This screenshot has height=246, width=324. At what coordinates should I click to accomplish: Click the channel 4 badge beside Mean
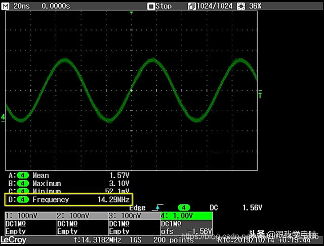23,175
